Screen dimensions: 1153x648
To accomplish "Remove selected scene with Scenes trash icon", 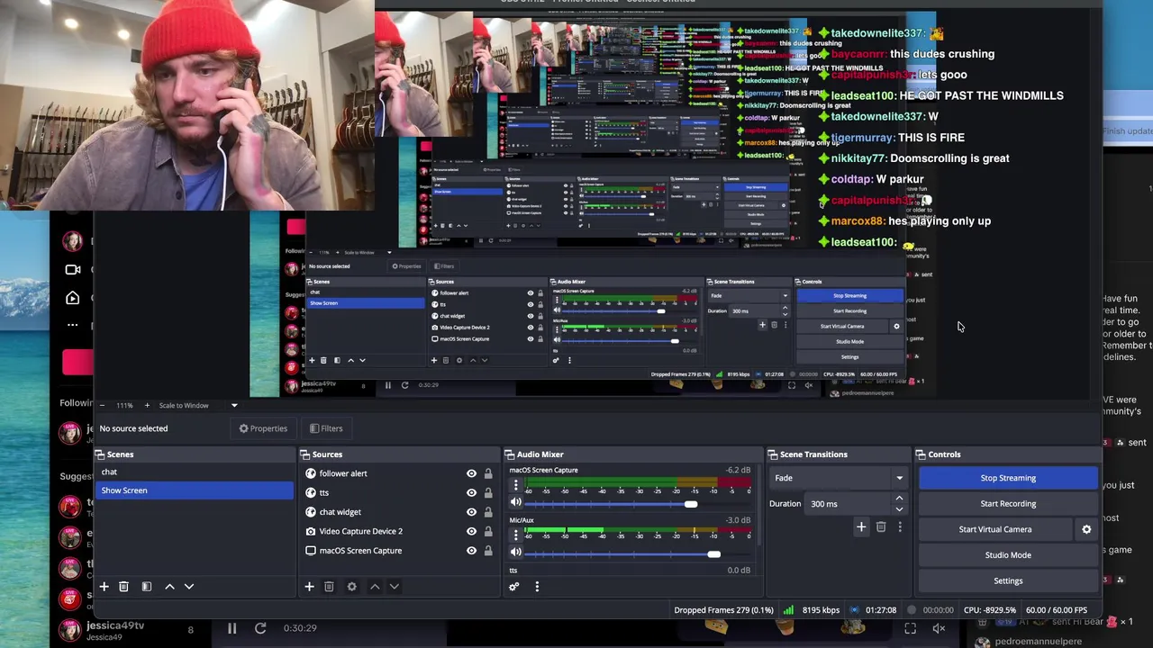I will pyautogui.click(x=123, y=587).
